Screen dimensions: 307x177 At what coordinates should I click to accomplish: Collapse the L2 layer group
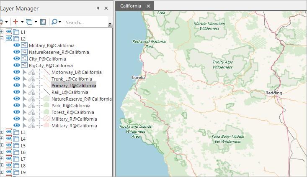[x=2, y=38]
